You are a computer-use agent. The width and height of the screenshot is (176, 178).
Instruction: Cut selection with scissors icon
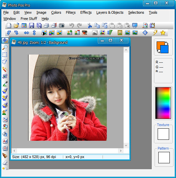(90, 25)
